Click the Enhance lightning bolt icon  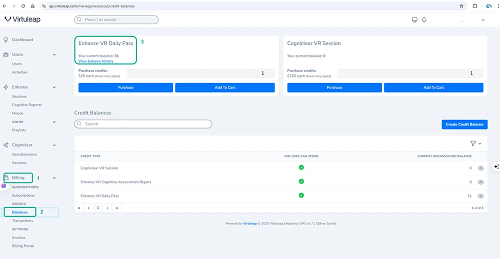click(5, 87)
